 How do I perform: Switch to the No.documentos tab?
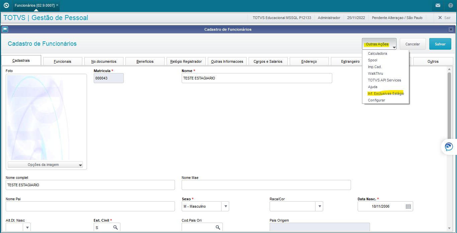tap(104, 61)
